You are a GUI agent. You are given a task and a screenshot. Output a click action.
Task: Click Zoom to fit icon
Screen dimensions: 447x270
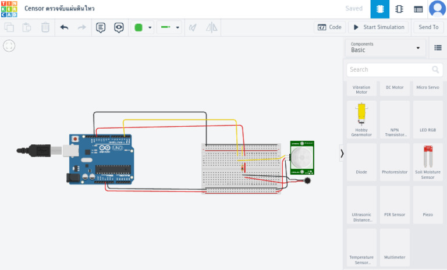point(9,45)
